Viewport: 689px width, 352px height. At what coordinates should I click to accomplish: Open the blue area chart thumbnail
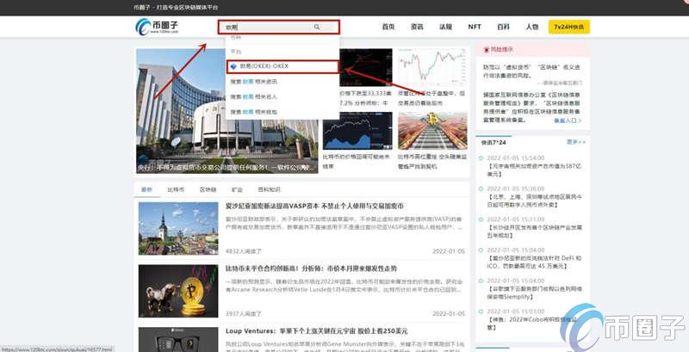[x=357, y=131]
